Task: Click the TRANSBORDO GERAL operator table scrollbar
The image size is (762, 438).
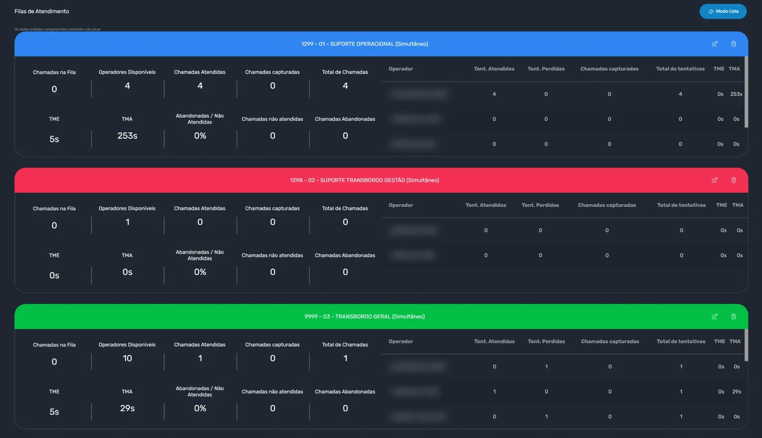Action: coord(746,345)
